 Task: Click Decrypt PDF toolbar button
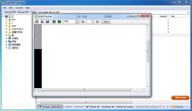tap(23, 12)
